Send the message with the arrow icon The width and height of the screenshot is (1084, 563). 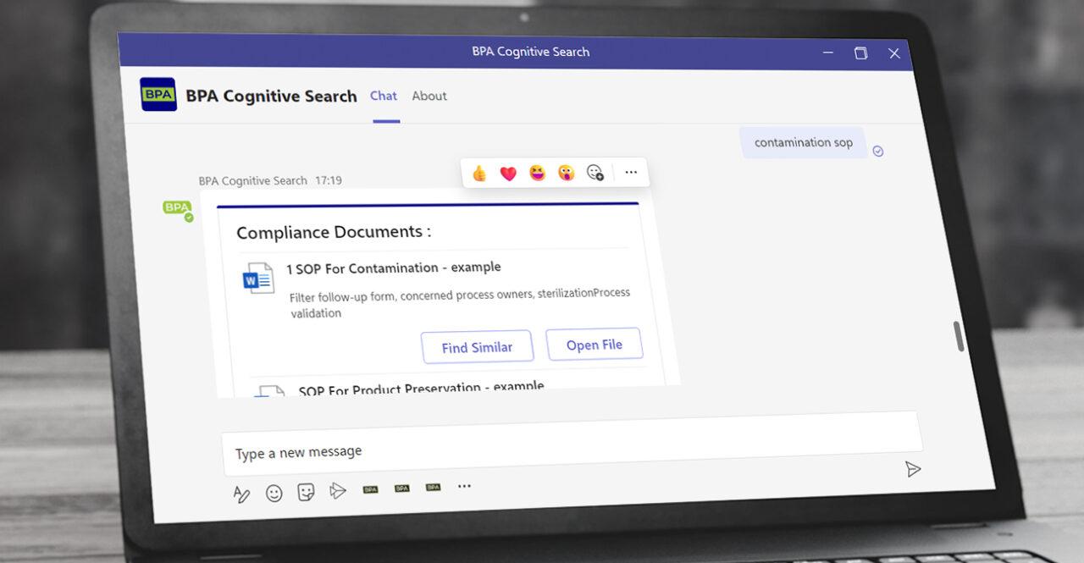[912, 469]
